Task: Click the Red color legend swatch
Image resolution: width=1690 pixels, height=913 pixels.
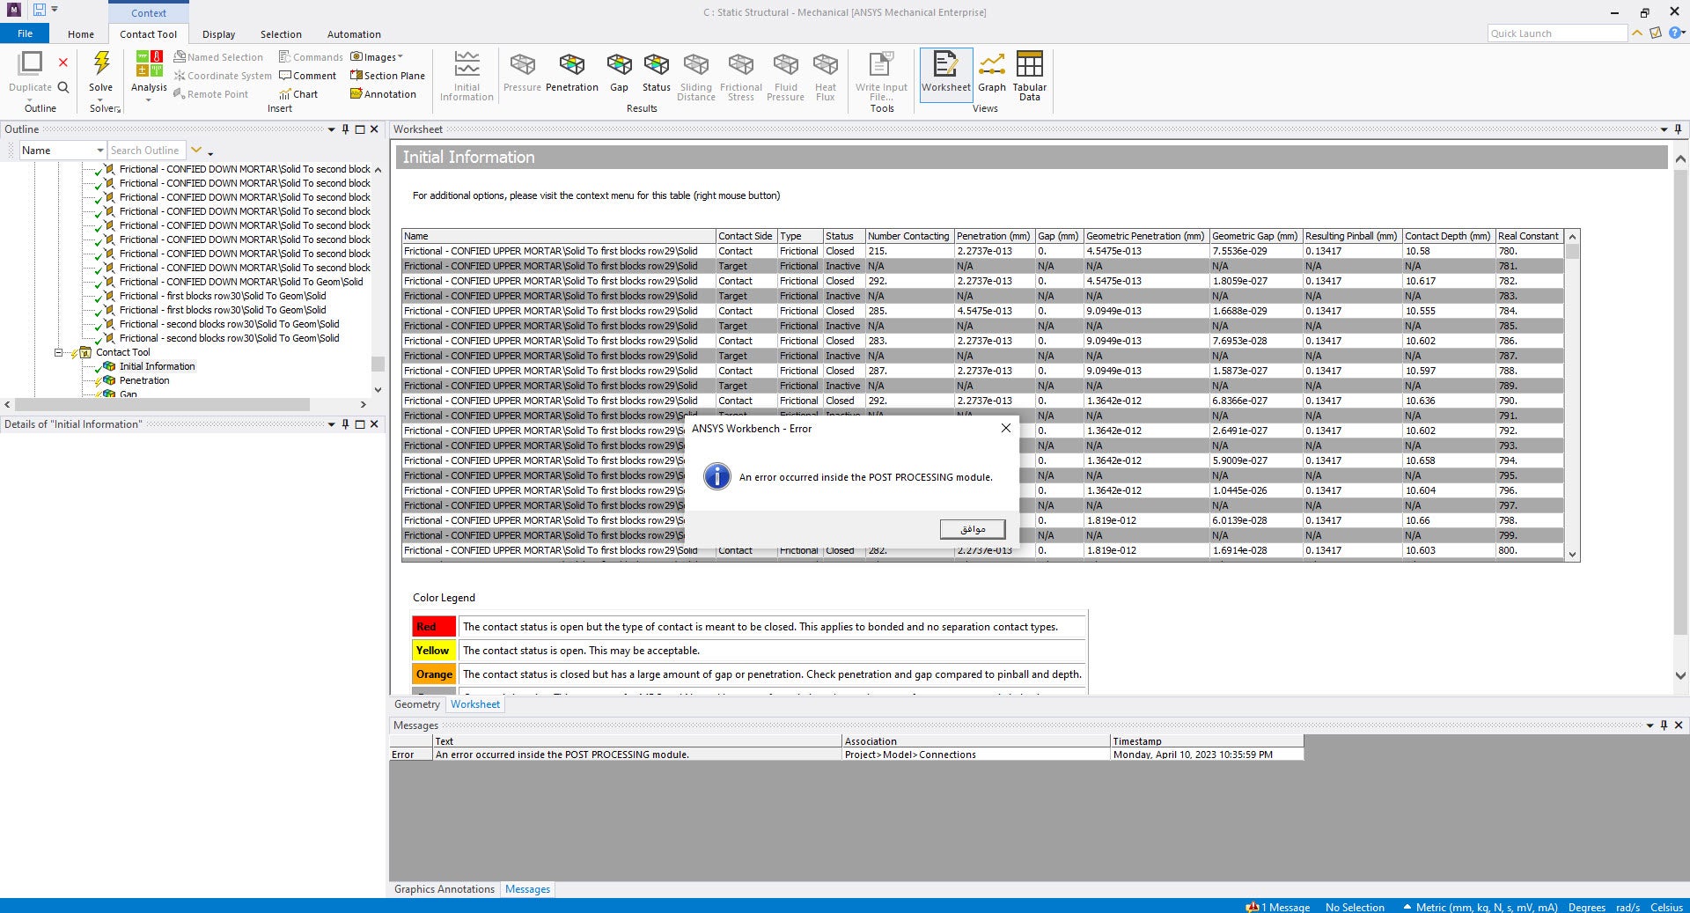Action: 433,627
